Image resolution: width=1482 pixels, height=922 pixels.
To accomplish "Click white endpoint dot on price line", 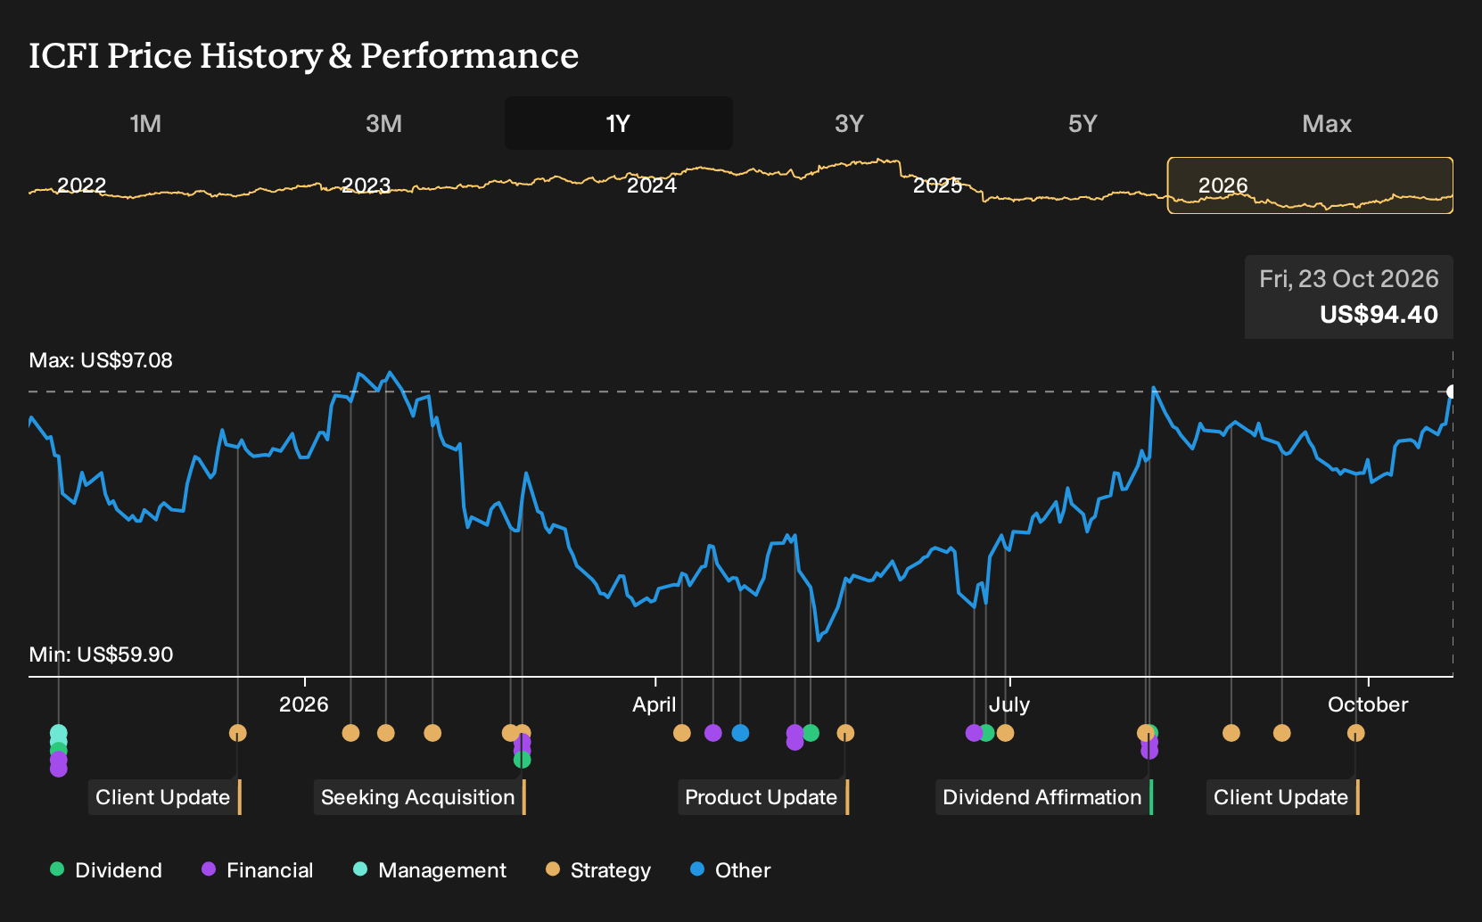I will click(1452, 391).
